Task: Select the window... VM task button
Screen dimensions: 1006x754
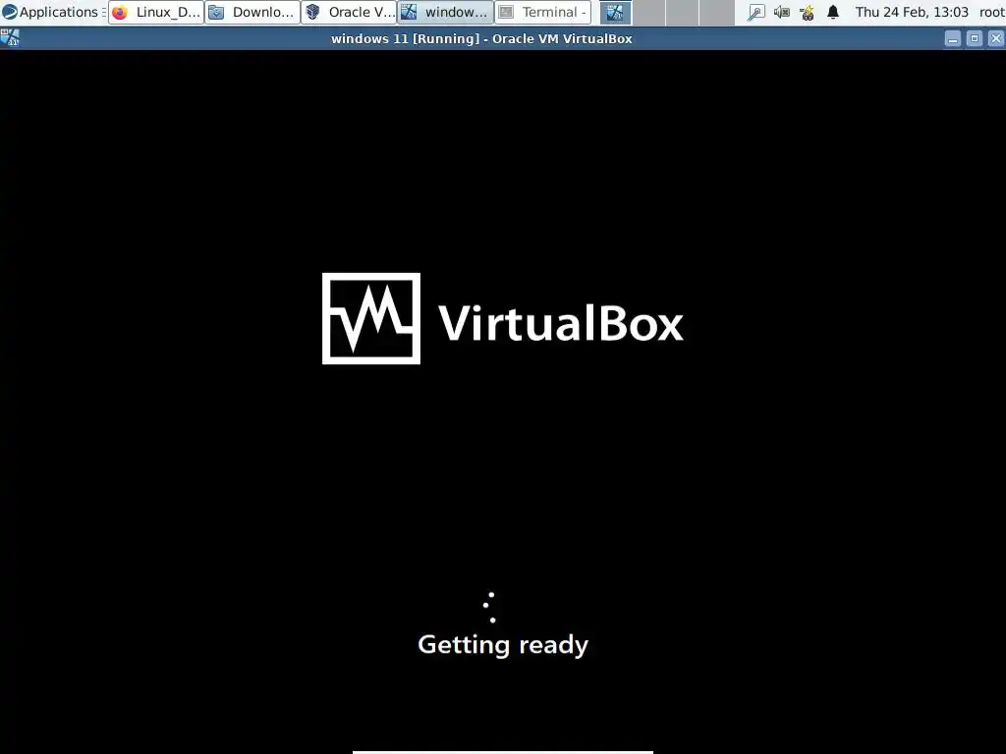Action: [446, 12]
